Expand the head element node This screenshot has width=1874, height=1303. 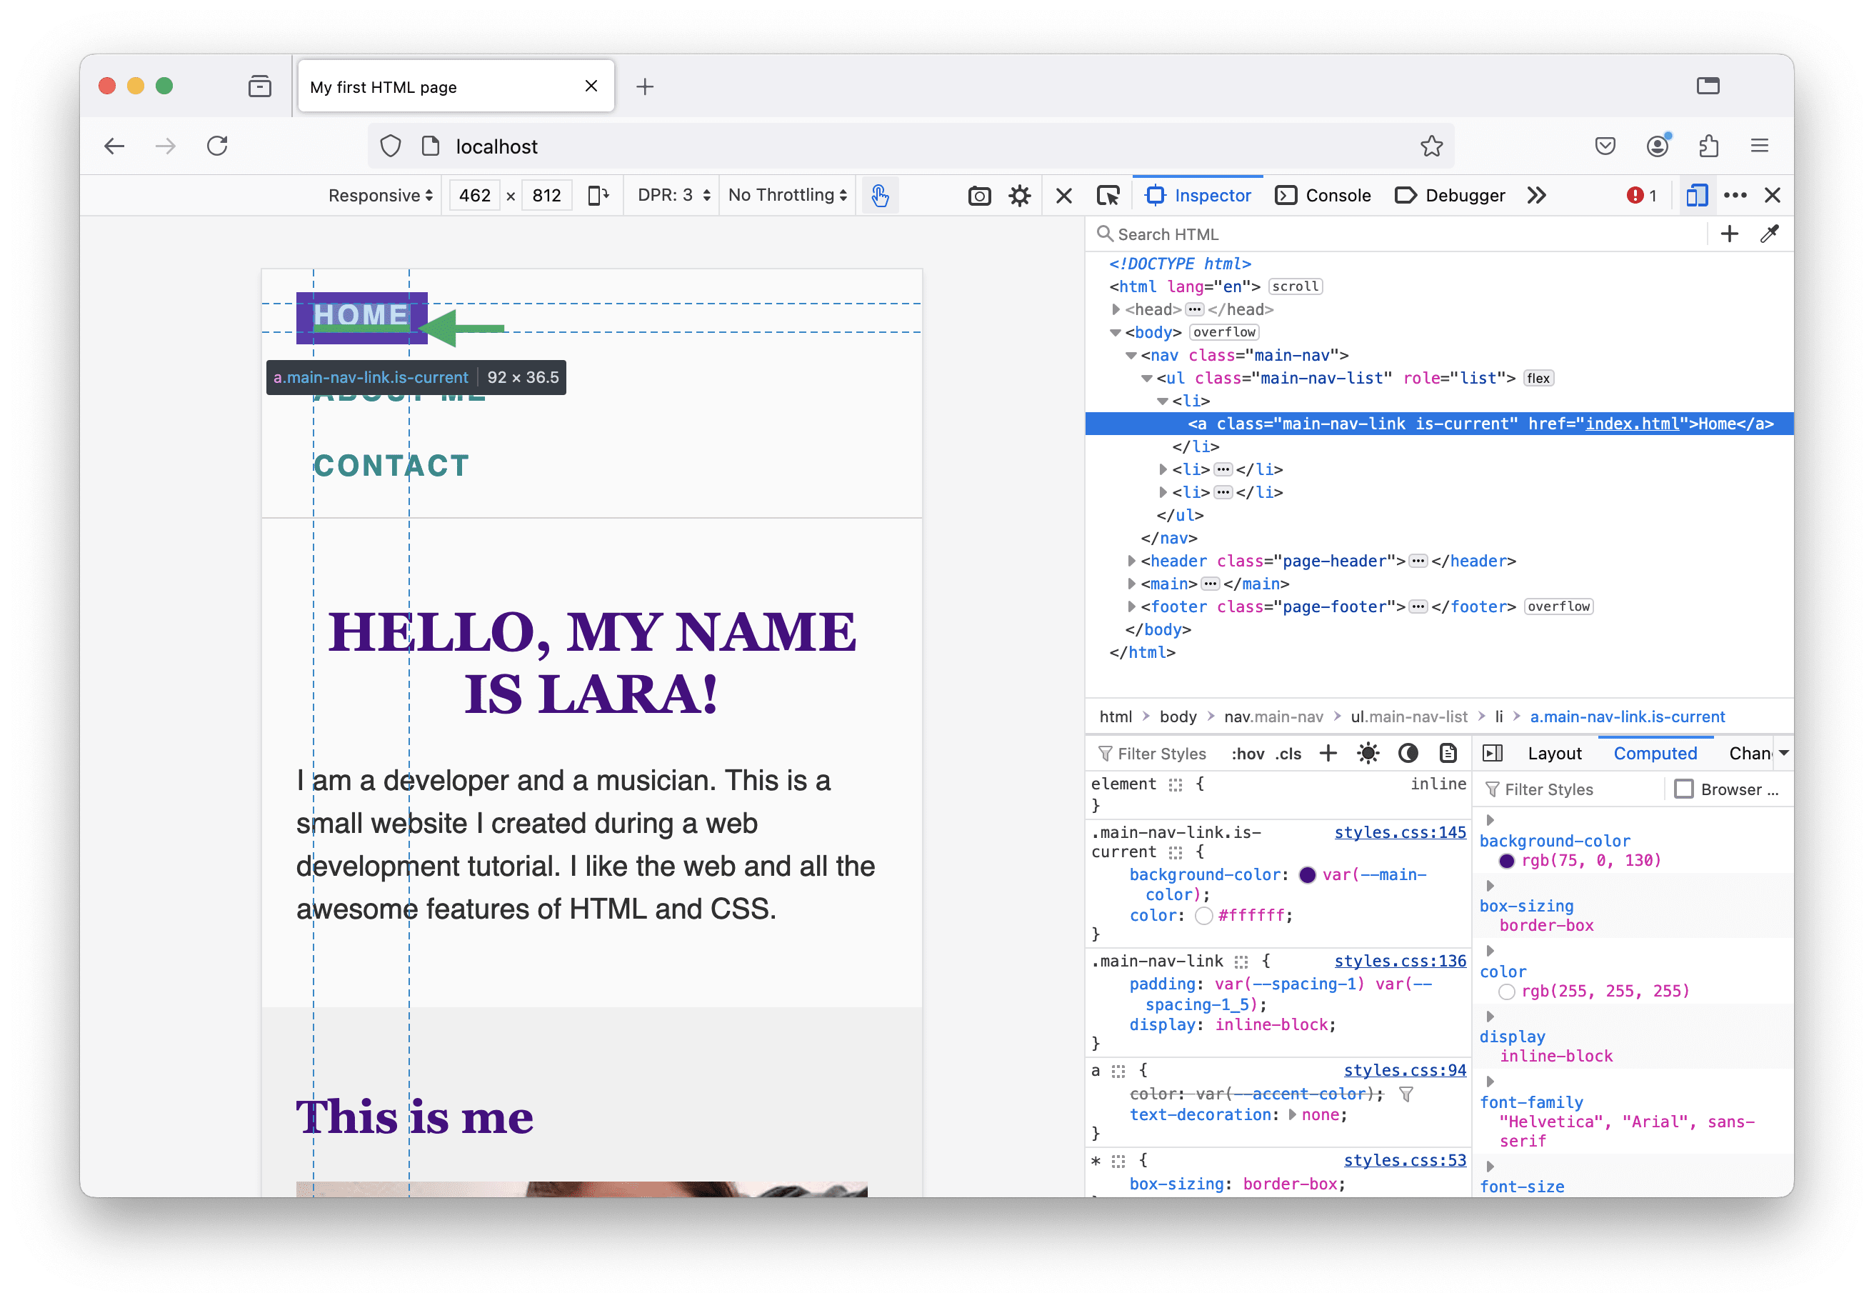point(1116,309)
